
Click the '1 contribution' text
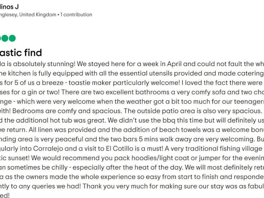pos(76,14)
